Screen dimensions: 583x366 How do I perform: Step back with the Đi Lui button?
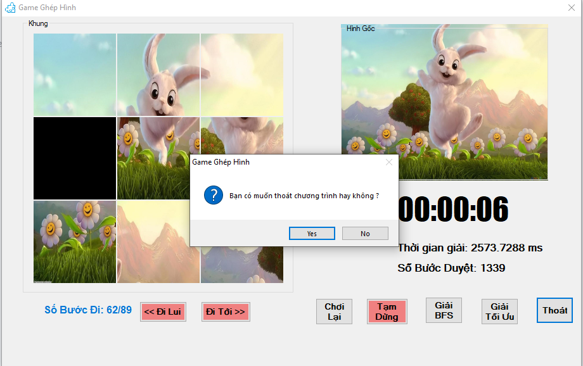(163, 312)
